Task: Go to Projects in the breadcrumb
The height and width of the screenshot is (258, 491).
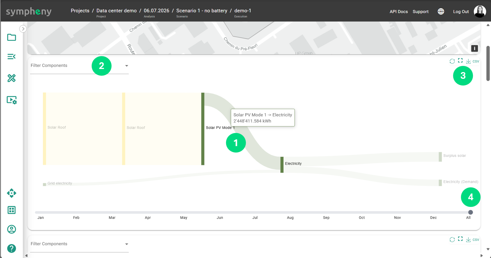Action: [x=80, y=11]
